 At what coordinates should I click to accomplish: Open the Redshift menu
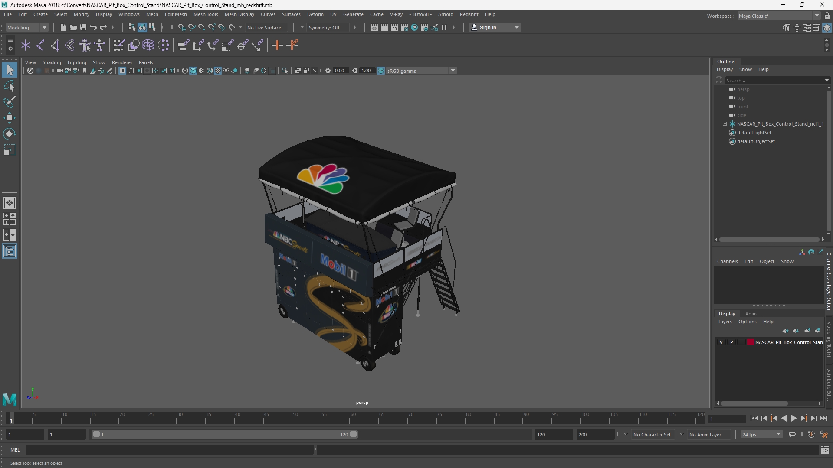coord(469,14)
